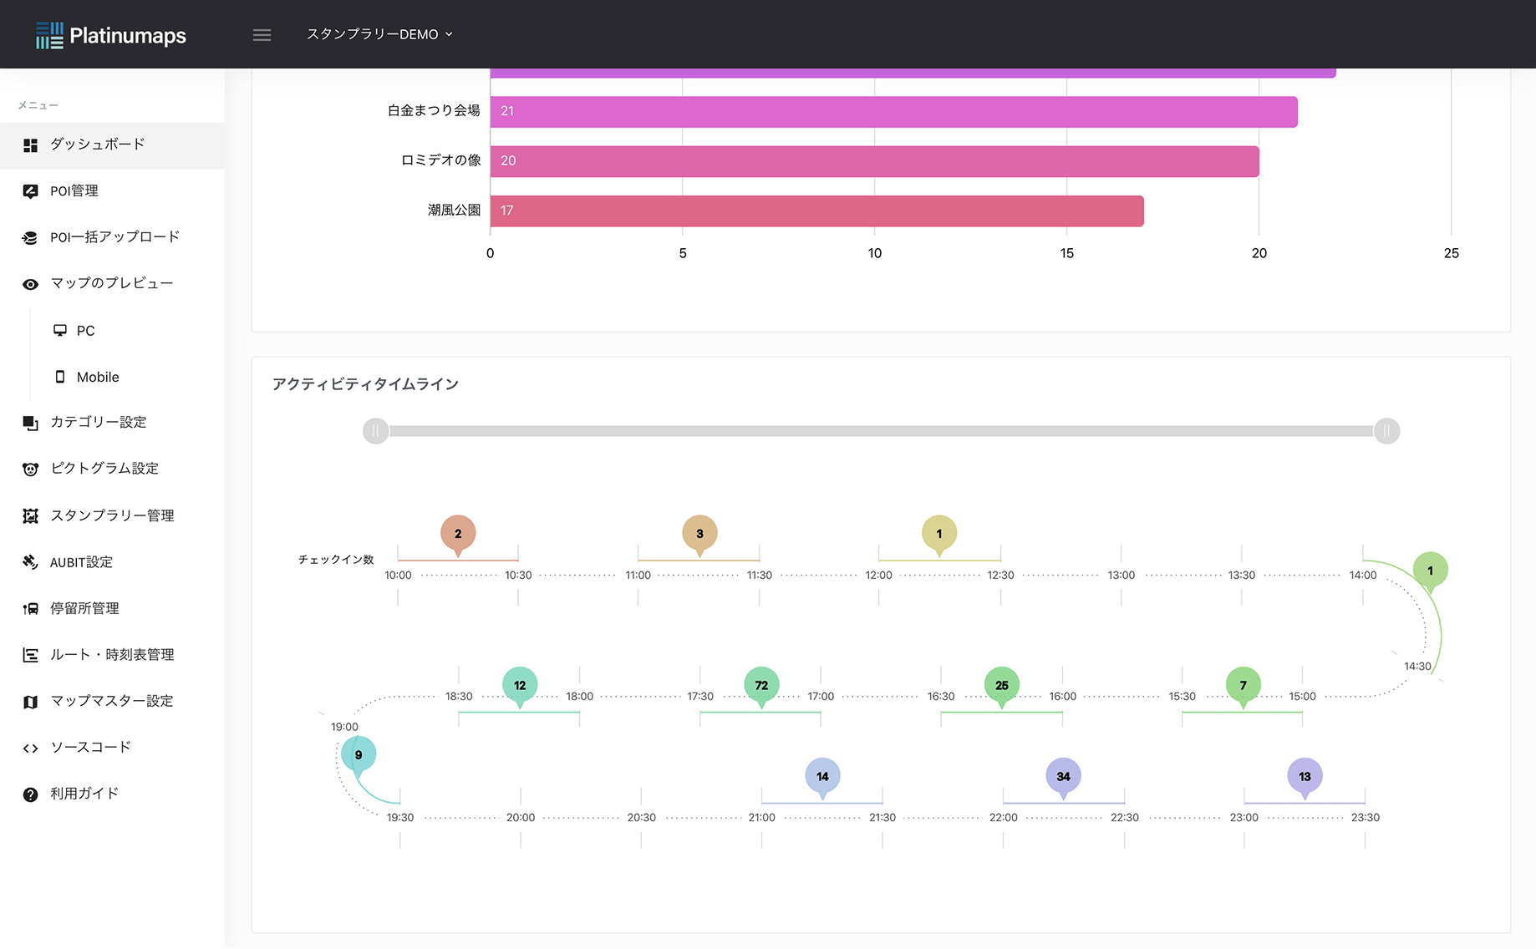Click the POI一括アップロード layers icon
Image resolution: width=1536 pixels, height=949 pixels.
click(x=31, y=238)
